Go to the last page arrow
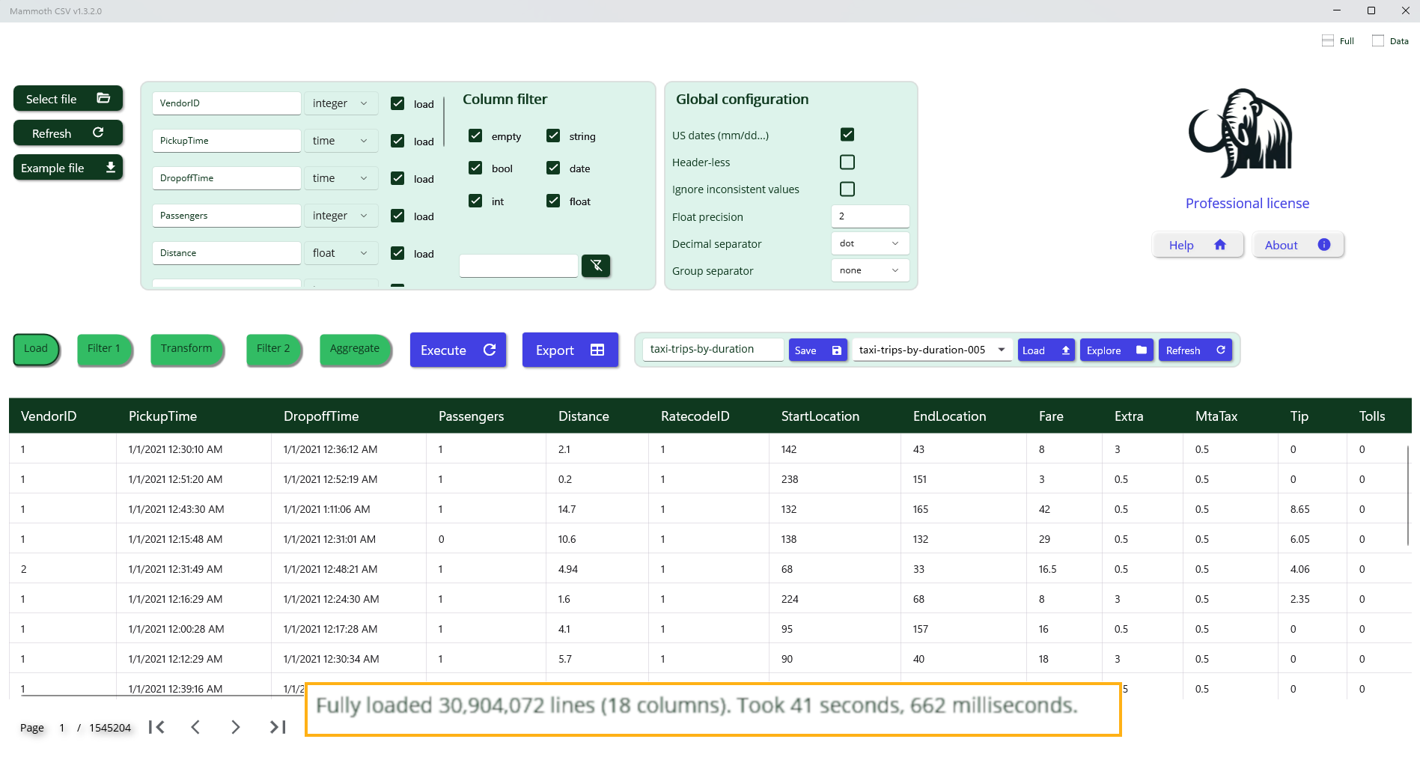Screen dimensions: 1420x757 (x=278, y=727)
